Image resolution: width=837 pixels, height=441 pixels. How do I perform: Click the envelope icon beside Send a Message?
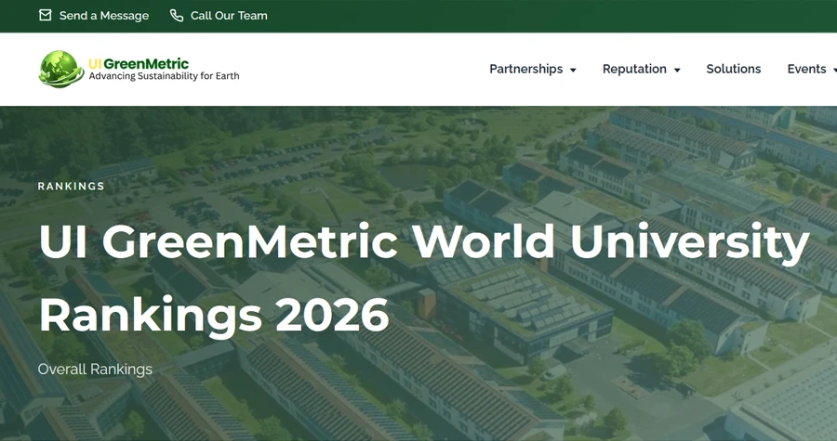click(46, 16)
